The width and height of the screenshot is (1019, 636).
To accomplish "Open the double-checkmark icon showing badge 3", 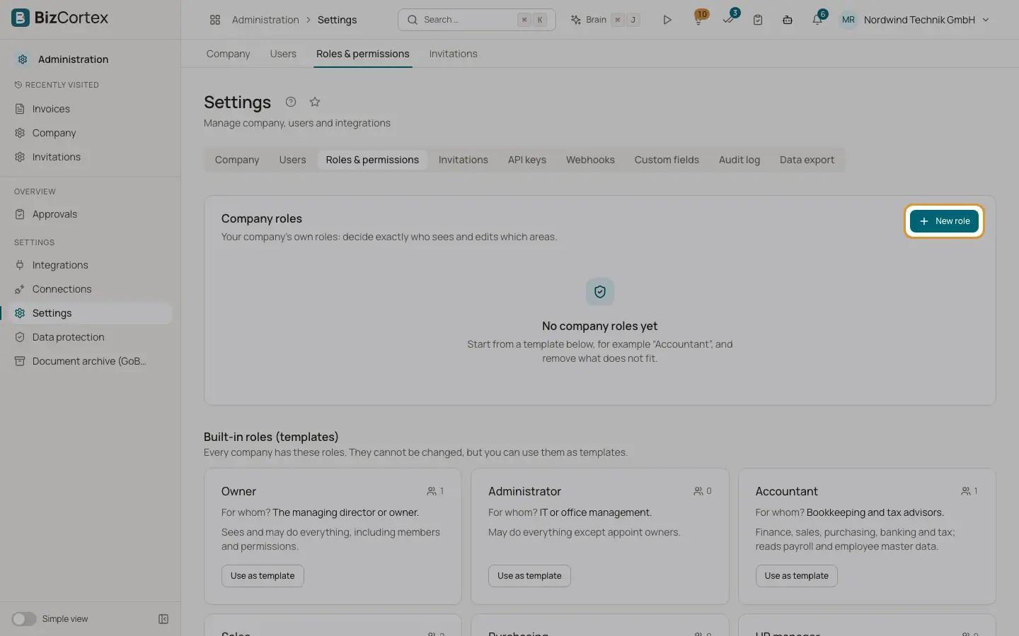I will click(728, 20).
